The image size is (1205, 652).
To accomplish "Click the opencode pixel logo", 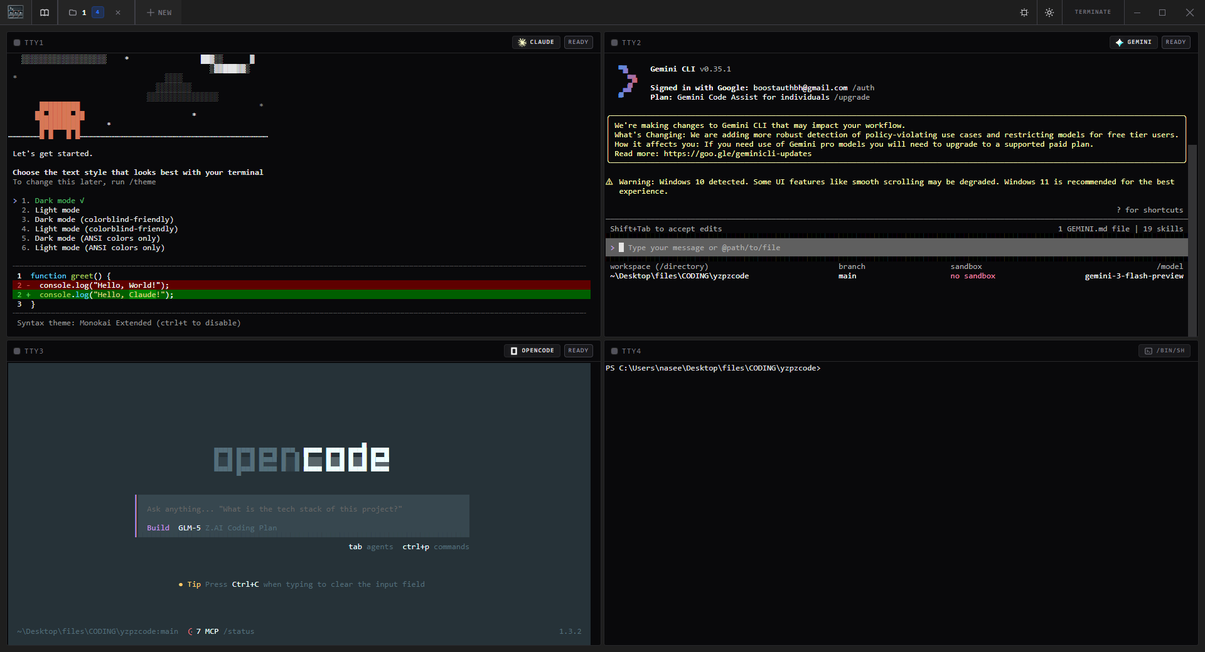I will coord(302,458).
